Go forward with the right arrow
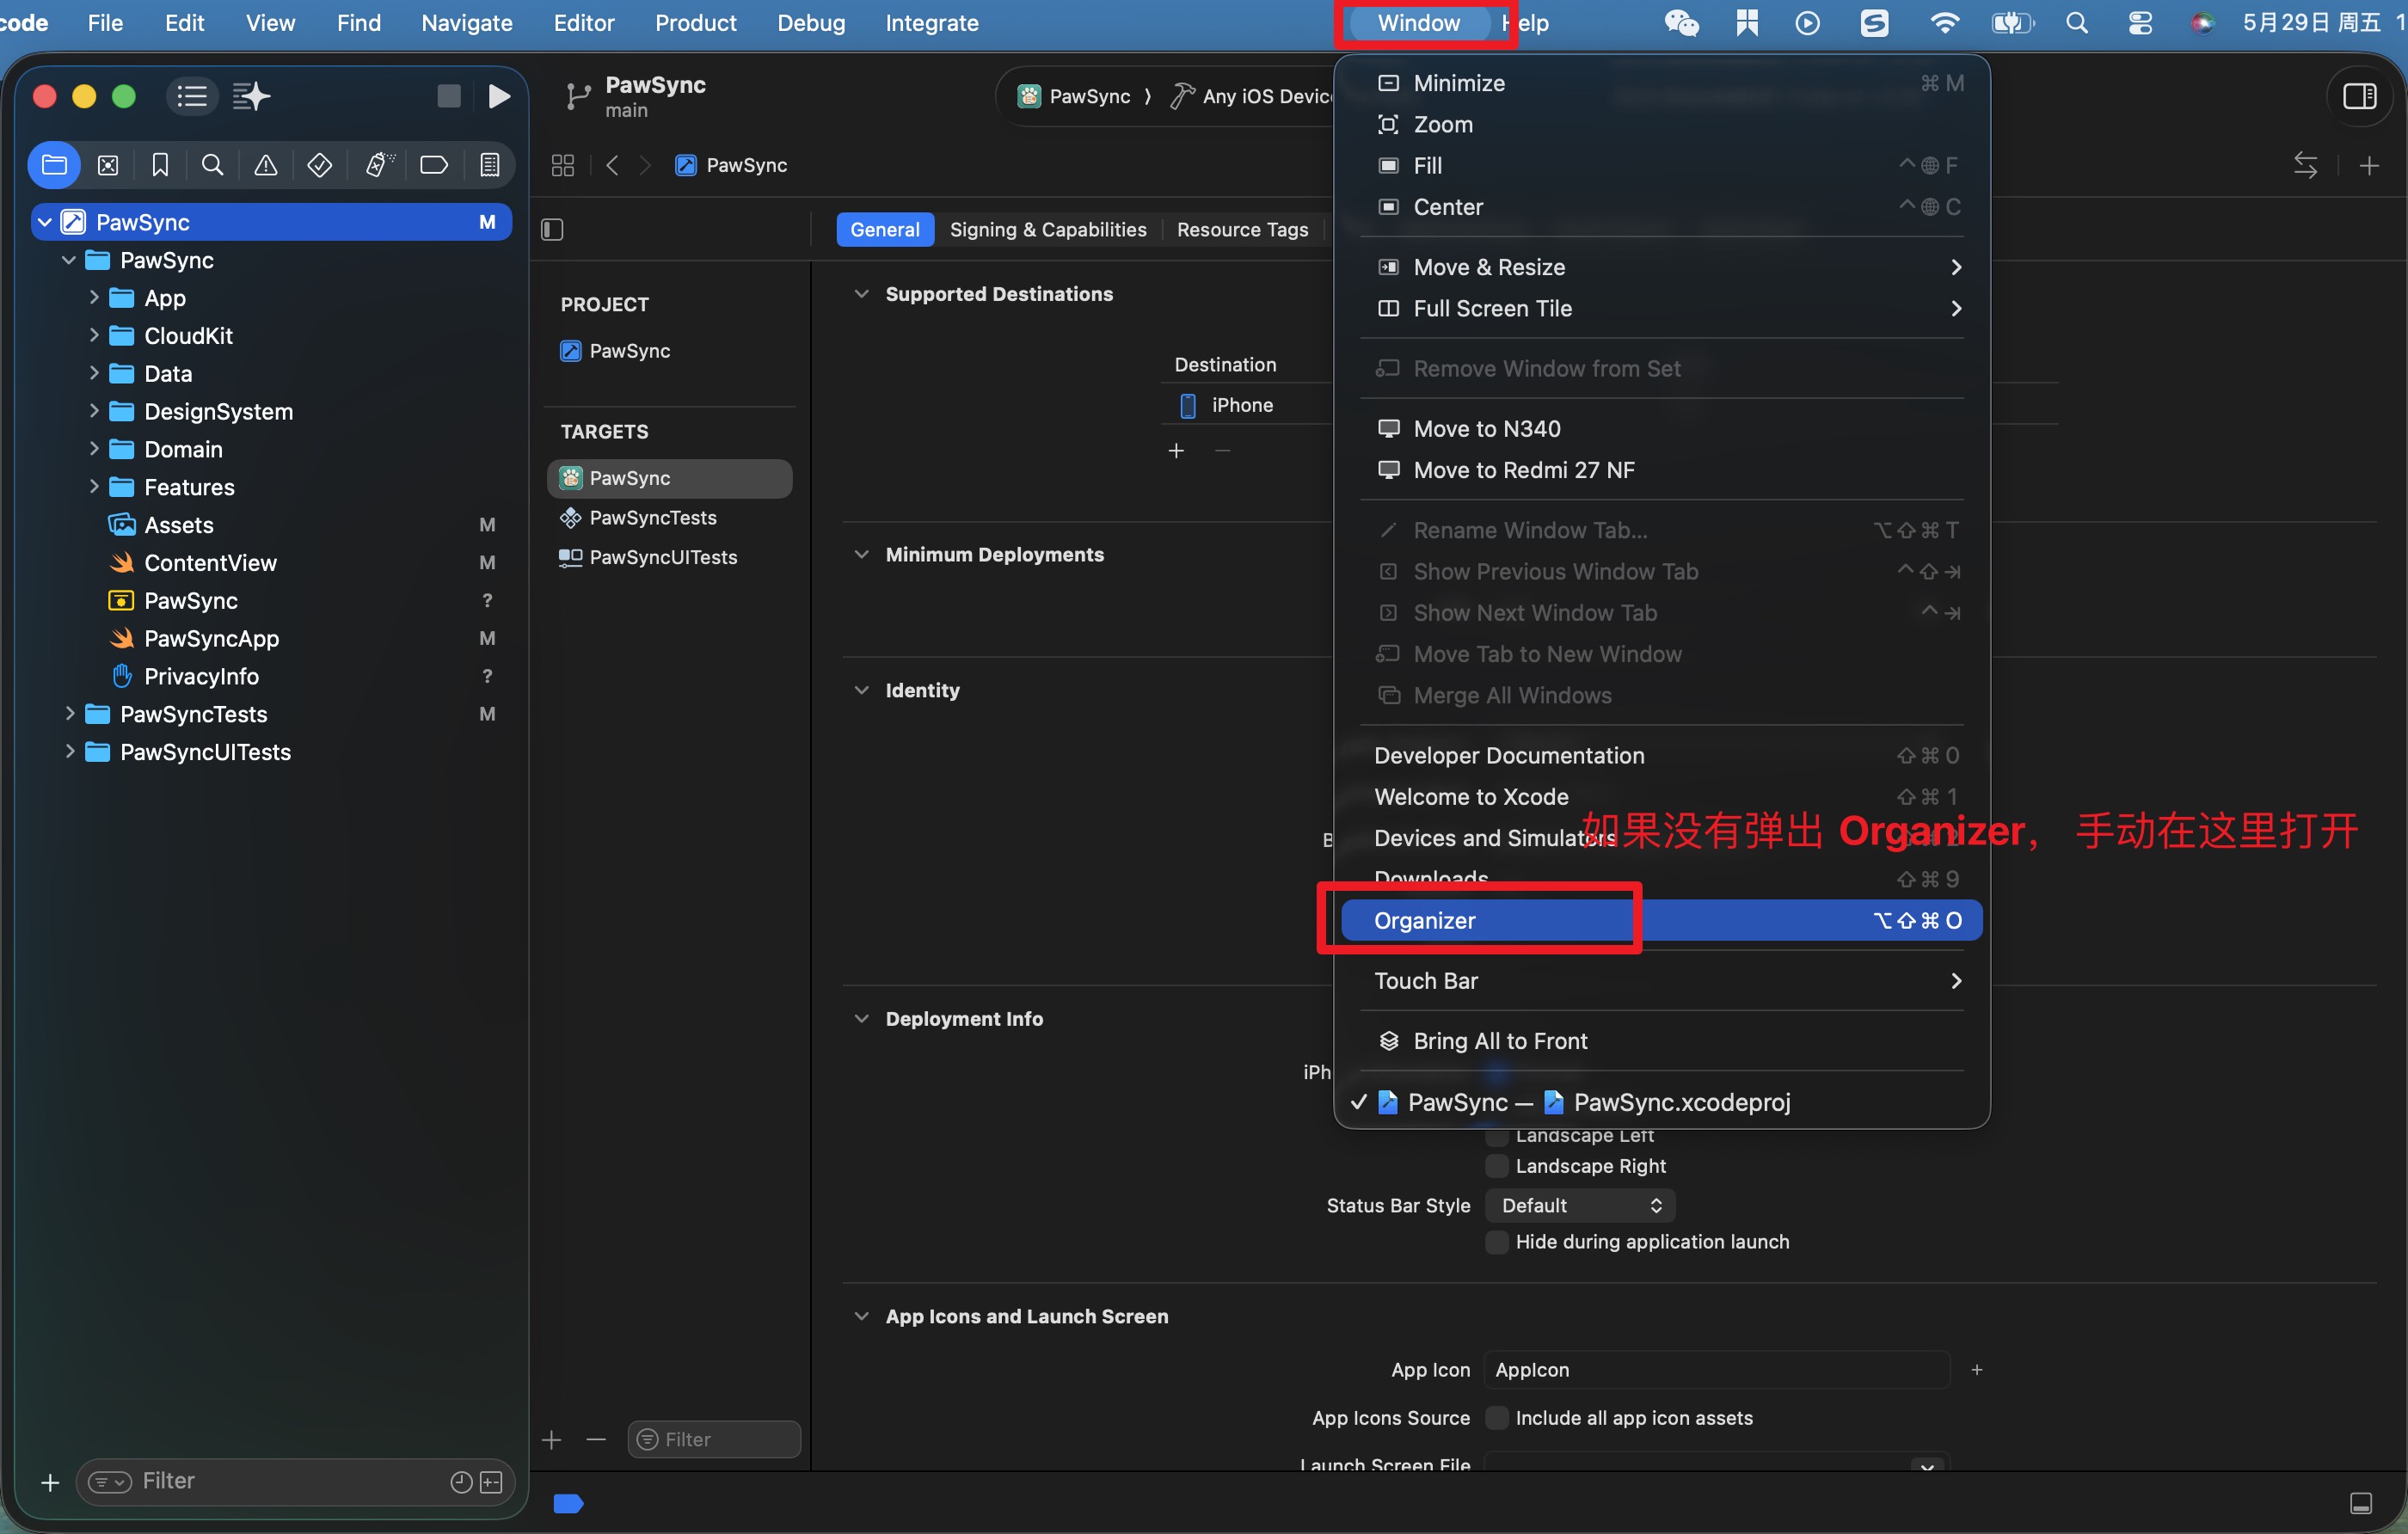The height and width of the screenshot is (1534, 2408). pyautogui.click(x=646, y=165)
